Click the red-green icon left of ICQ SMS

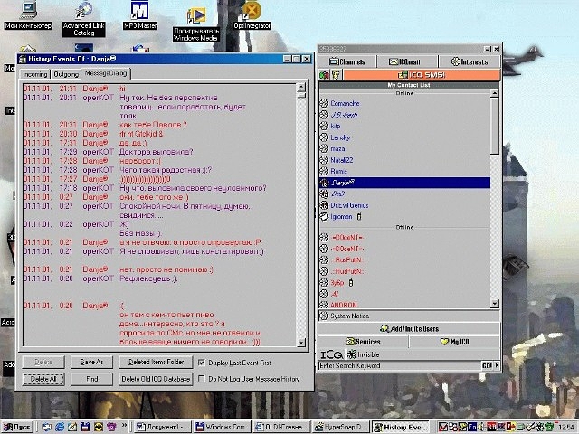[324, 75]
